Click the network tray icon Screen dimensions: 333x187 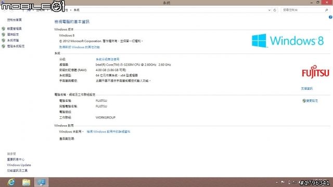point(294,182)
